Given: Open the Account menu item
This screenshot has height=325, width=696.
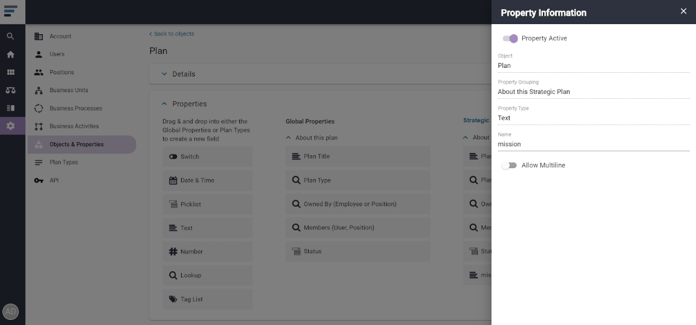Looking at the screenshot, I should (x=60, y=36).
